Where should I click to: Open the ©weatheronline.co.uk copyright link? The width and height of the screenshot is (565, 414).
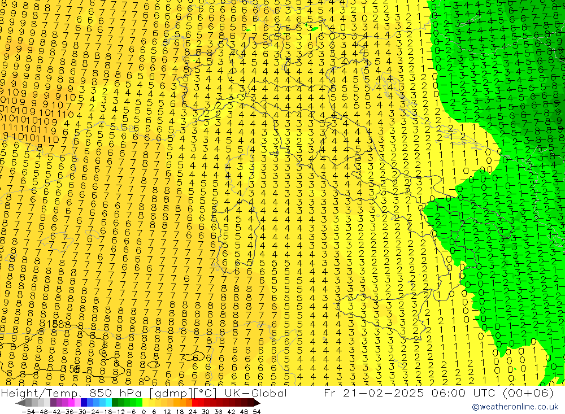click(515, 407)
